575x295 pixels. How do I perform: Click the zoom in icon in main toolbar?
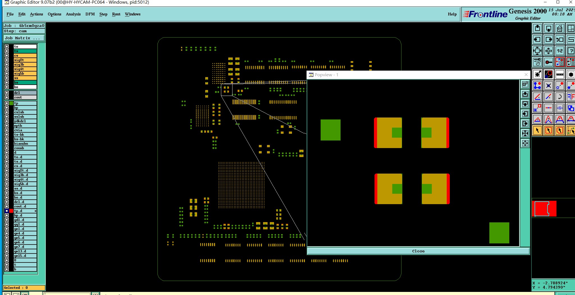tap(537, 51)
